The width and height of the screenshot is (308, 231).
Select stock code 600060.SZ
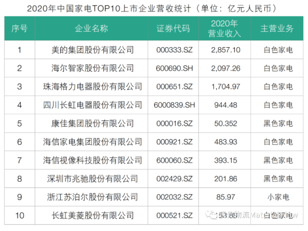[174, 160]
